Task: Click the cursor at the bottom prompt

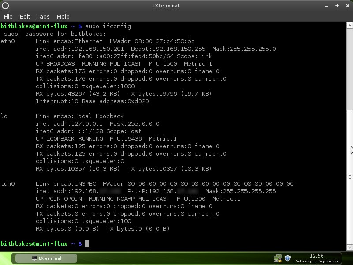Action: 87,244
